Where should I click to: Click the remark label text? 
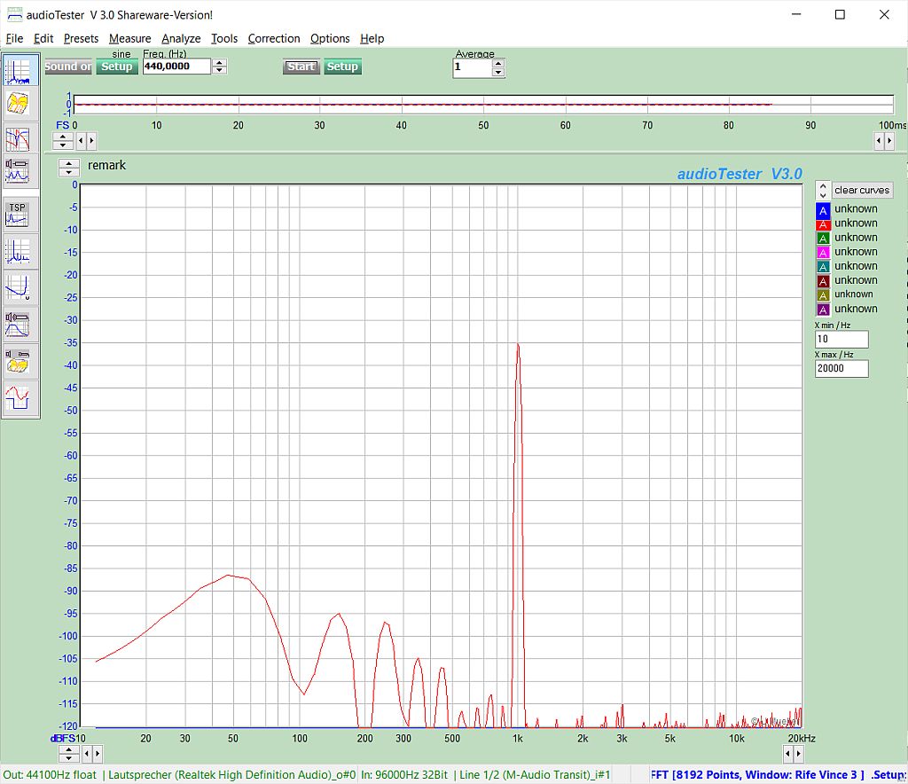106,165
